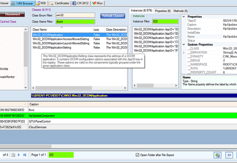Click the Certificates tab icon
The width and height of the screenshot is (237, 163).
pos(51,3)
